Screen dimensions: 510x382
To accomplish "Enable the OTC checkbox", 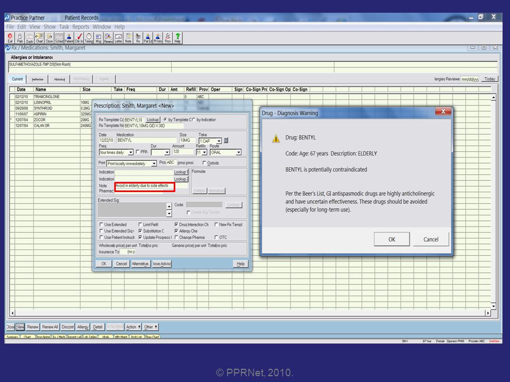I will 216,237.
